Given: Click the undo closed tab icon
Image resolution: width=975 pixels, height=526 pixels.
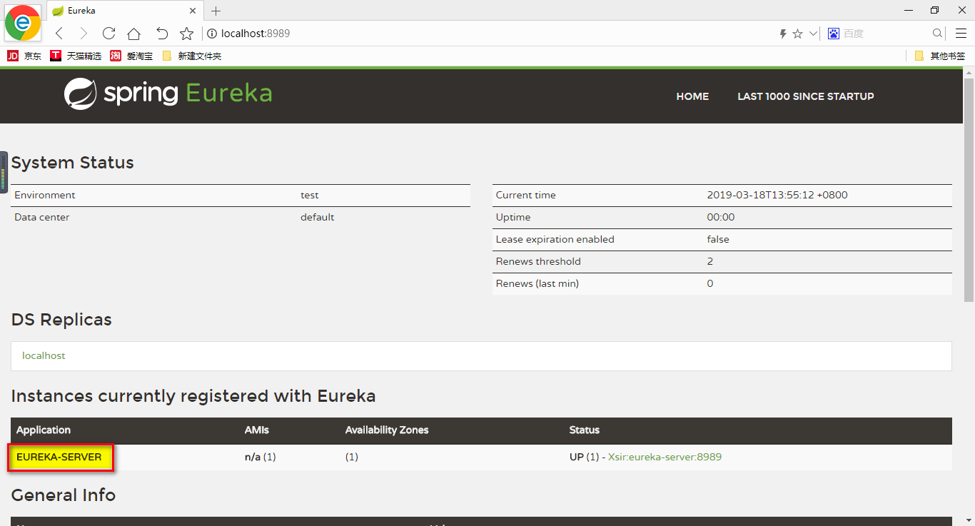Looking at the screenshot, I should (x=162, y=34).
